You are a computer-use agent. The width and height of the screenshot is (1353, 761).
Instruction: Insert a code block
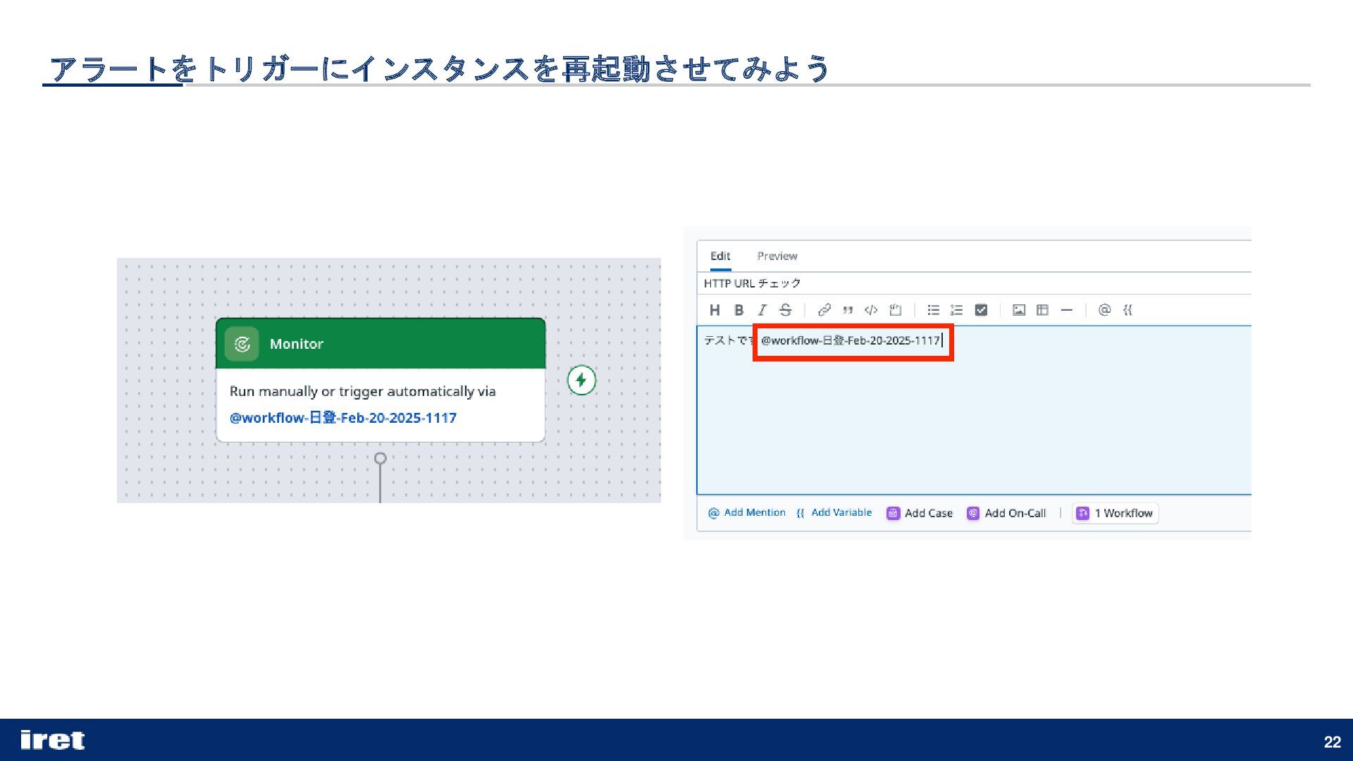point(895,310)
